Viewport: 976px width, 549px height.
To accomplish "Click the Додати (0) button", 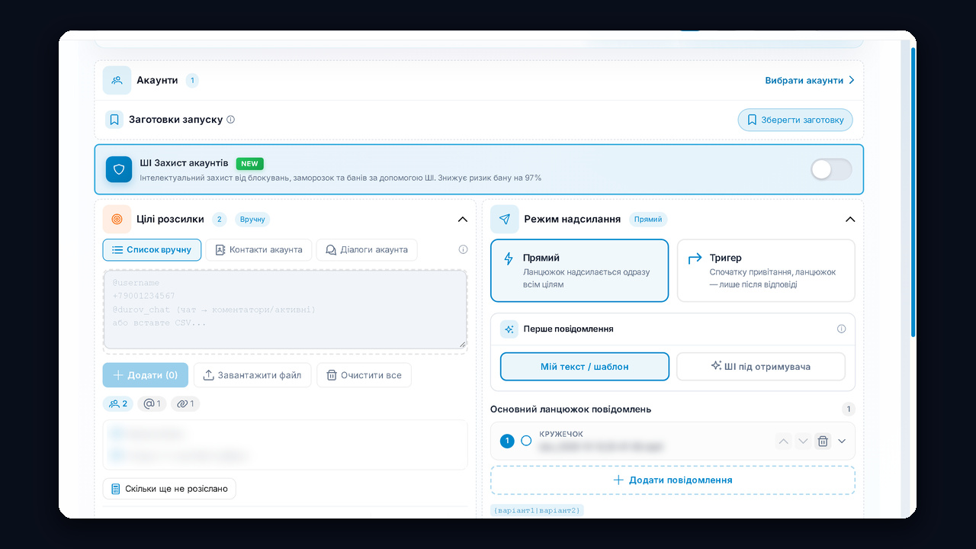I will pos(145,375).
